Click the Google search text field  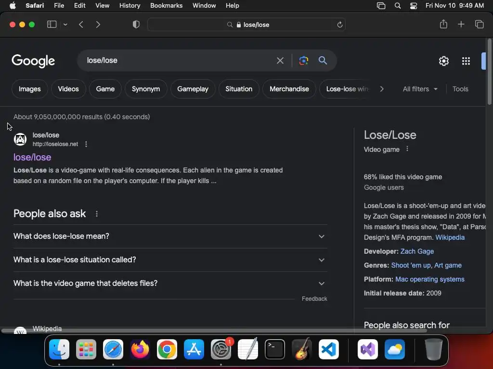tap(179, 60)
